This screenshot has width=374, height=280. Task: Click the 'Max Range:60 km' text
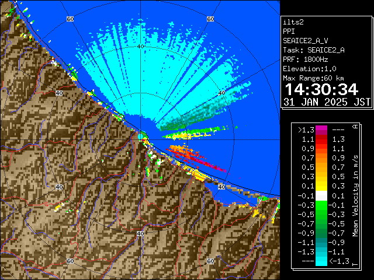pyautogui.click(x=314, y=78)
